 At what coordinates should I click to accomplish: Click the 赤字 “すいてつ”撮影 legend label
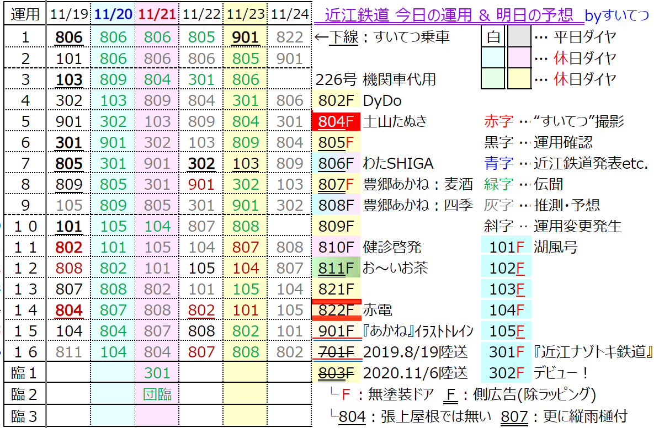click(x=554, y=121)
